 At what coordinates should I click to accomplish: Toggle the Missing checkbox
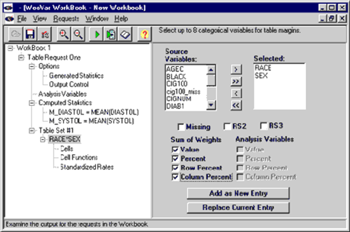coord(181,127)
